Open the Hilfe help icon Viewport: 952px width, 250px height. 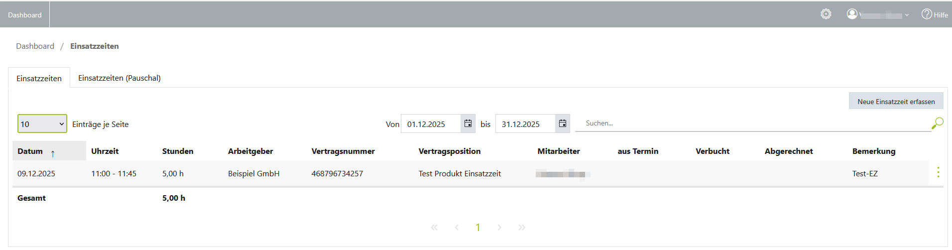pyautogui.click(x=927, y=14)
